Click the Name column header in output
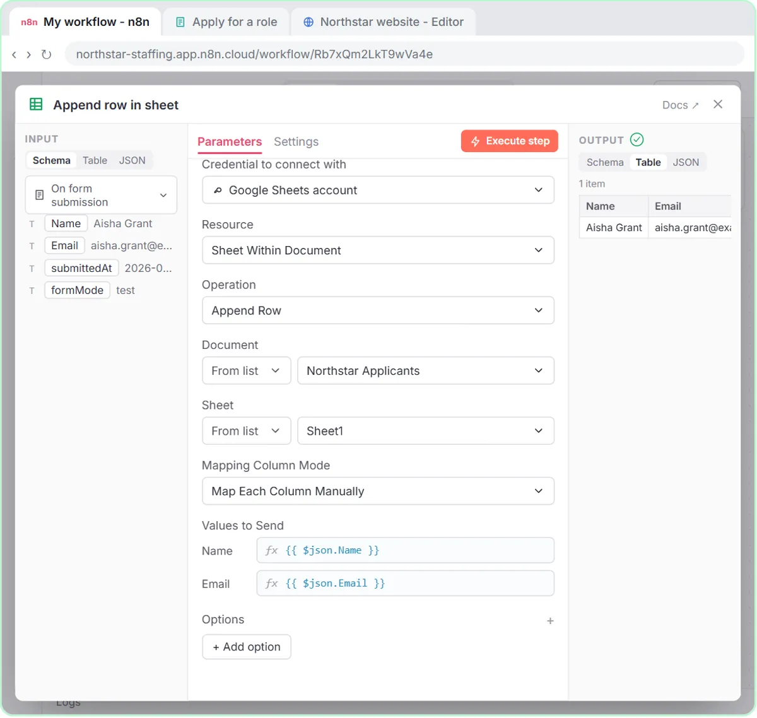The image size is (757, 718). [614, 206]
